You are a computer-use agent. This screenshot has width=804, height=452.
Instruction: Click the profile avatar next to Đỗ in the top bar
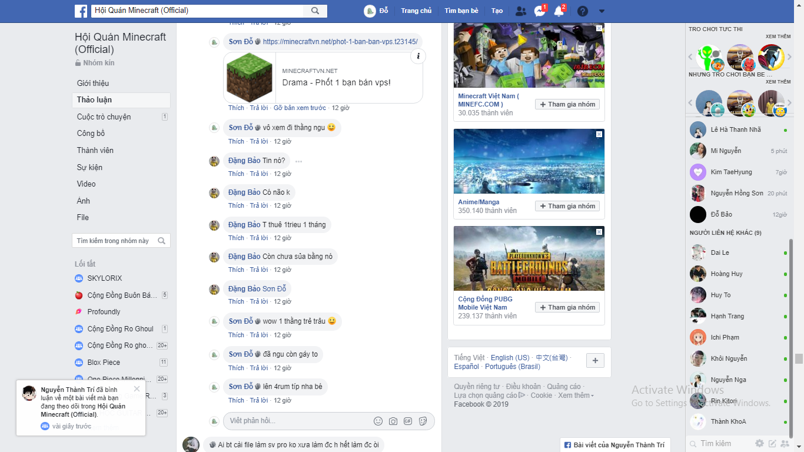click(370, 11)
